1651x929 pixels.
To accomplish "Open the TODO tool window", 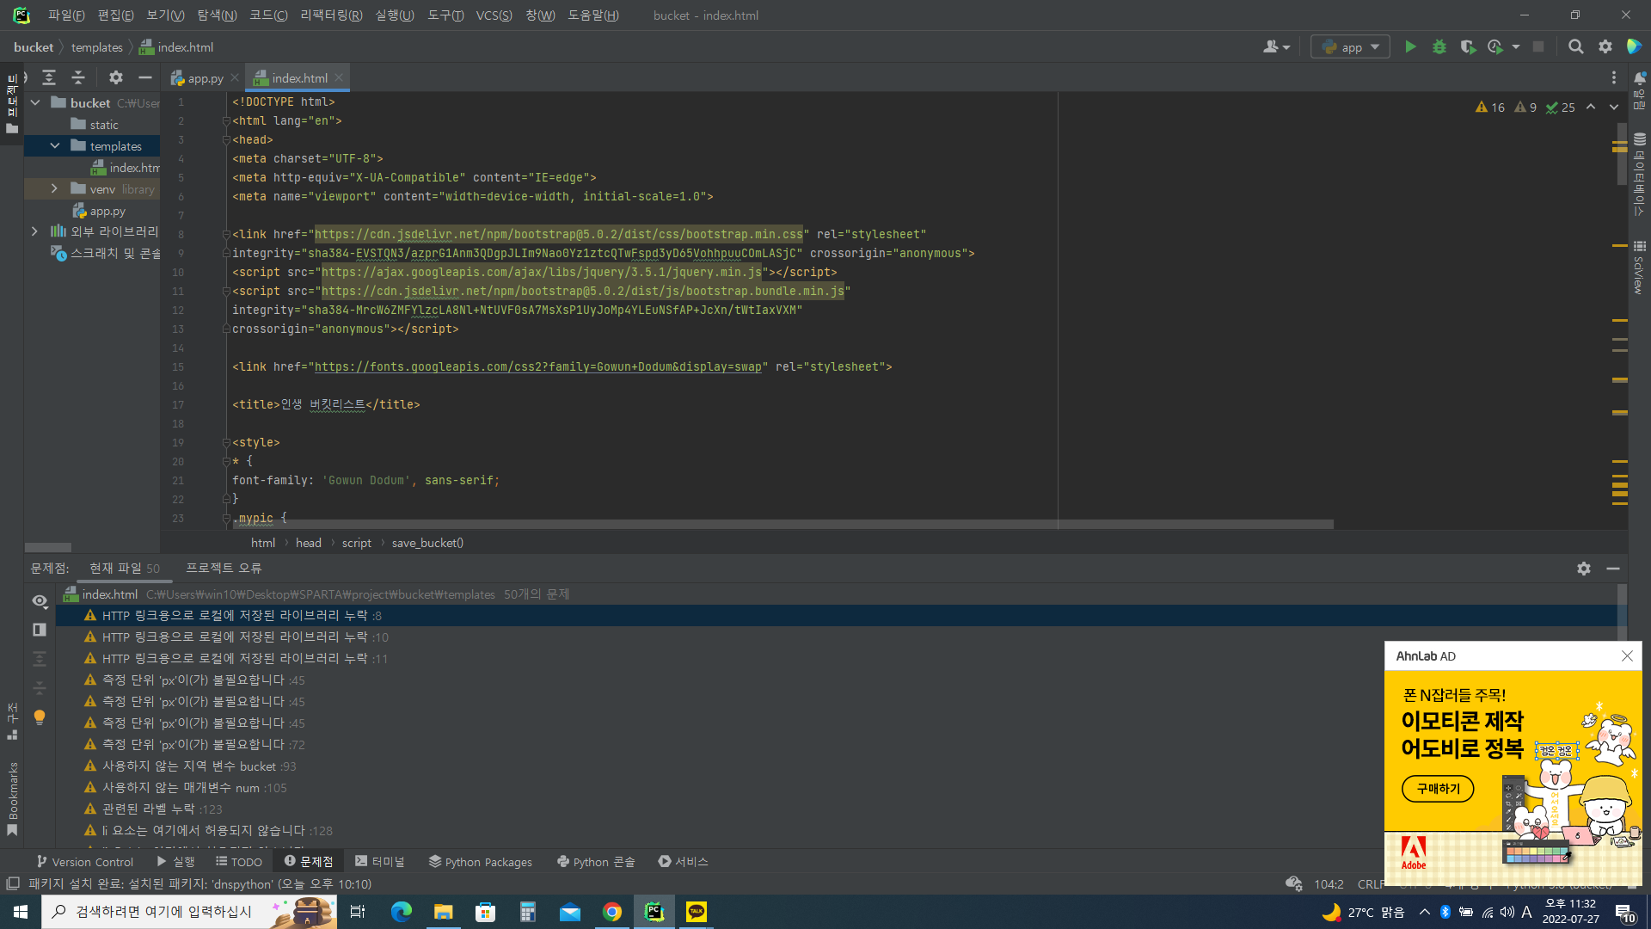I will pyautogui.click(x=239, y=861).
